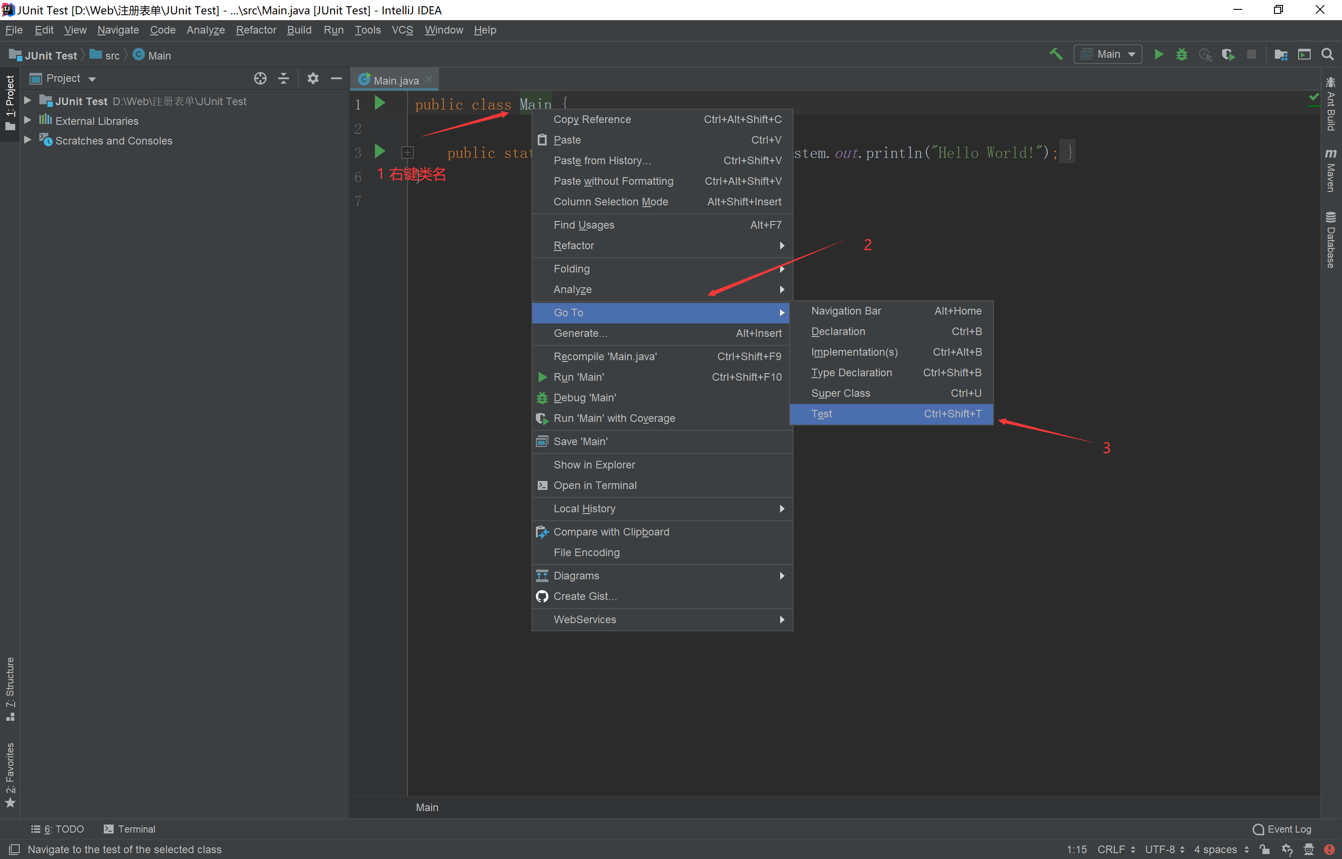Toggle the Maven tool window
This screenshot has height=859, width=1342.
click(x=1331, y=170)
